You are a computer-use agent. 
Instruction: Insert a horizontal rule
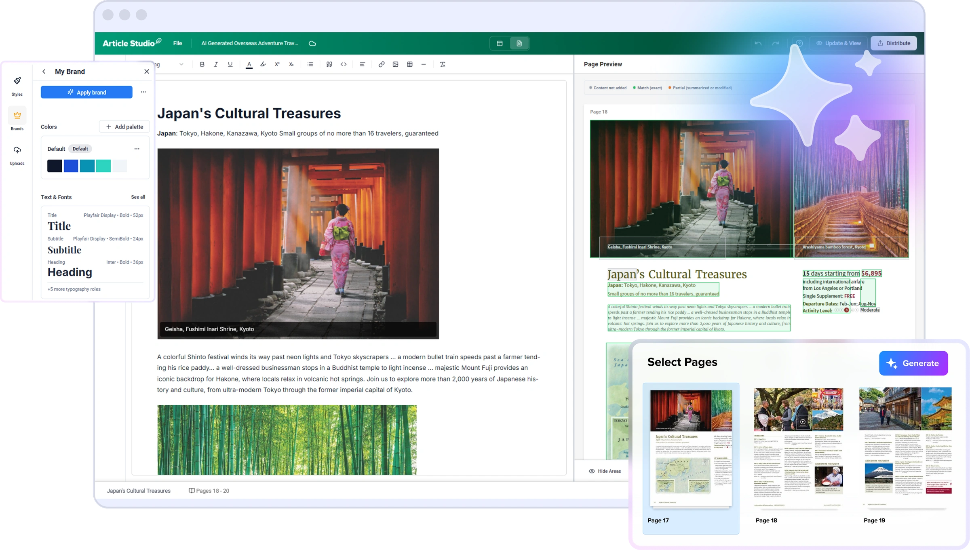pos(424,64)
